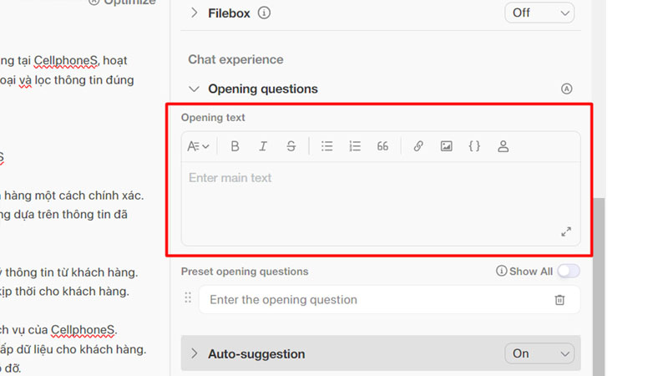The height and width of the screenshot is (376, 668).
Task: Open the Filebox Off dropdown
Action: click(x=539, y=13)
